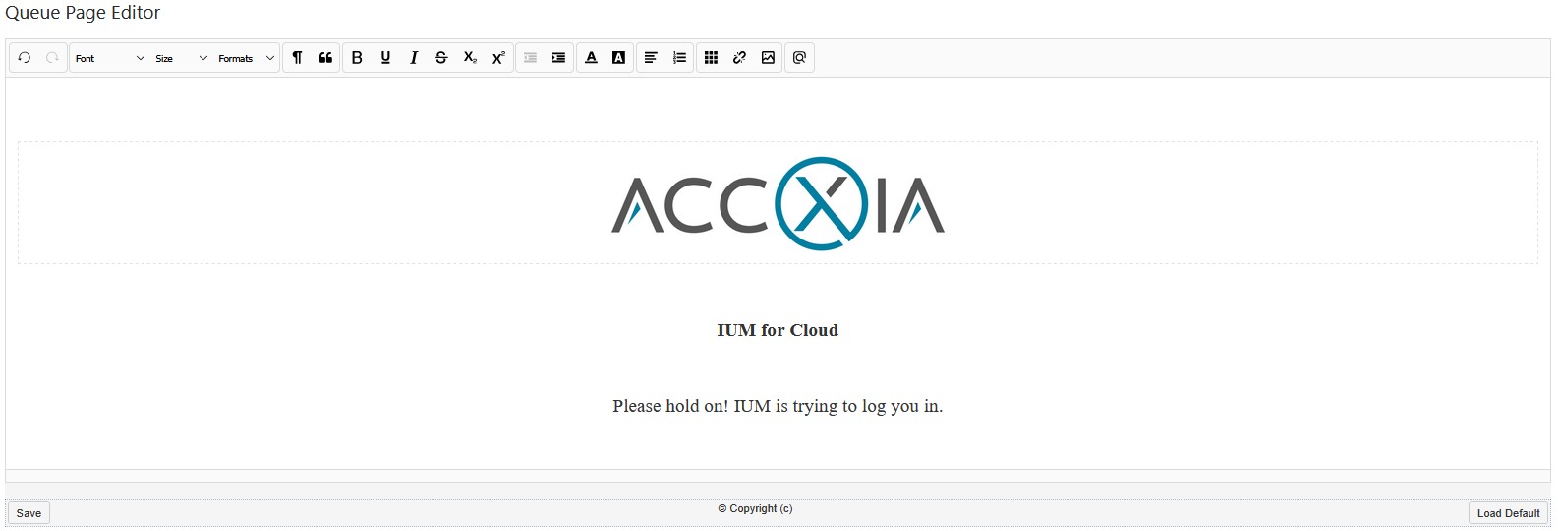Insert a blockquote with the quote icon
This screenshot has width=1558, height=531.
325,58
